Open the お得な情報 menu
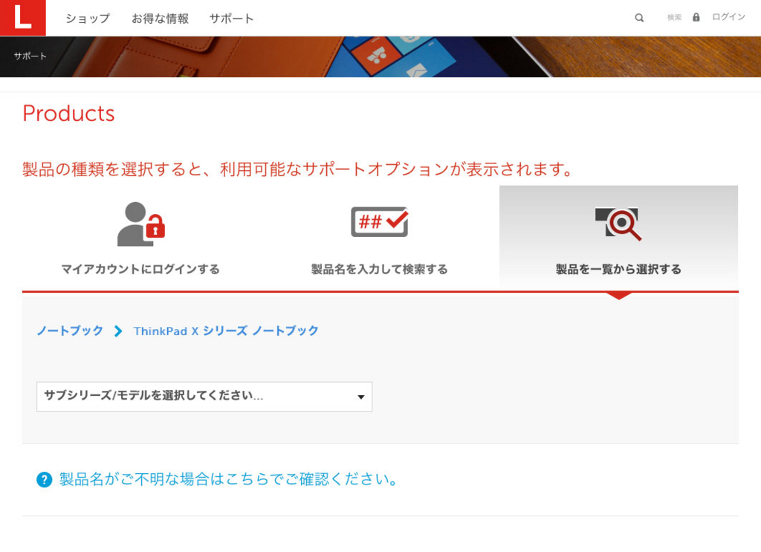The image size is (761, 552). pyautogui.click(x=161, y=19)
